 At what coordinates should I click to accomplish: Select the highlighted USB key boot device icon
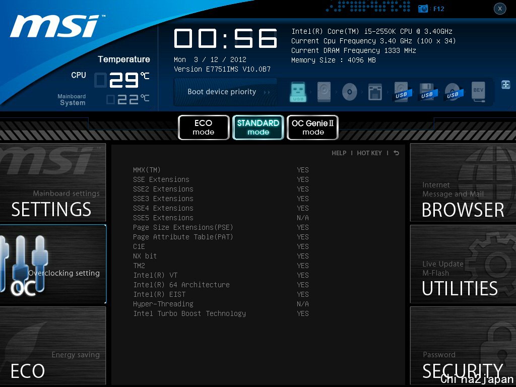(x=298, y=92)
